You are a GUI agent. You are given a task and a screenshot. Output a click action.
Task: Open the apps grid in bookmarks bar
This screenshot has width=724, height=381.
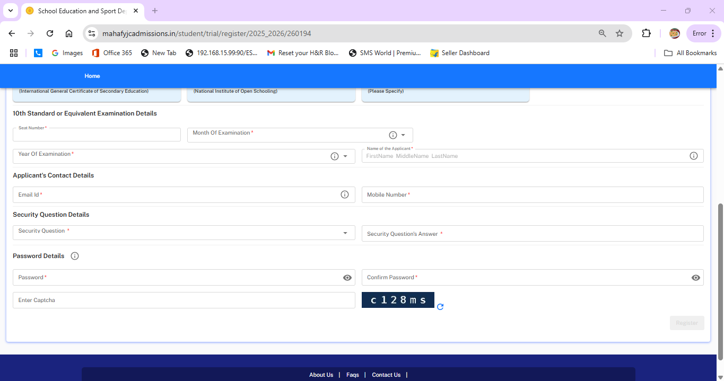14,53
